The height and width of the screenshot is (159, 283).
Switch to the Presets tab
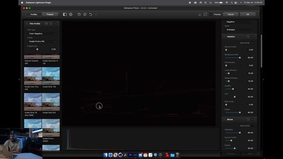coord(50,15)
